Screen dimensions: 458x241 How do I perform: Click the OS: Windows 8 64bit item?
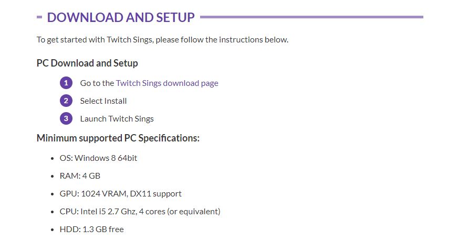(98, 158)
